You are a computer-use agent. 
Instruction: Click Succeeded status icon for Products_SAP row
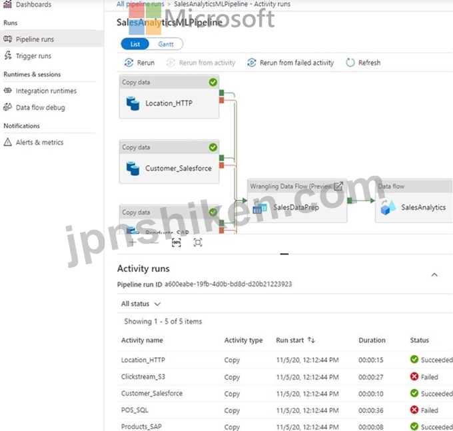click(x=414, y=426)
